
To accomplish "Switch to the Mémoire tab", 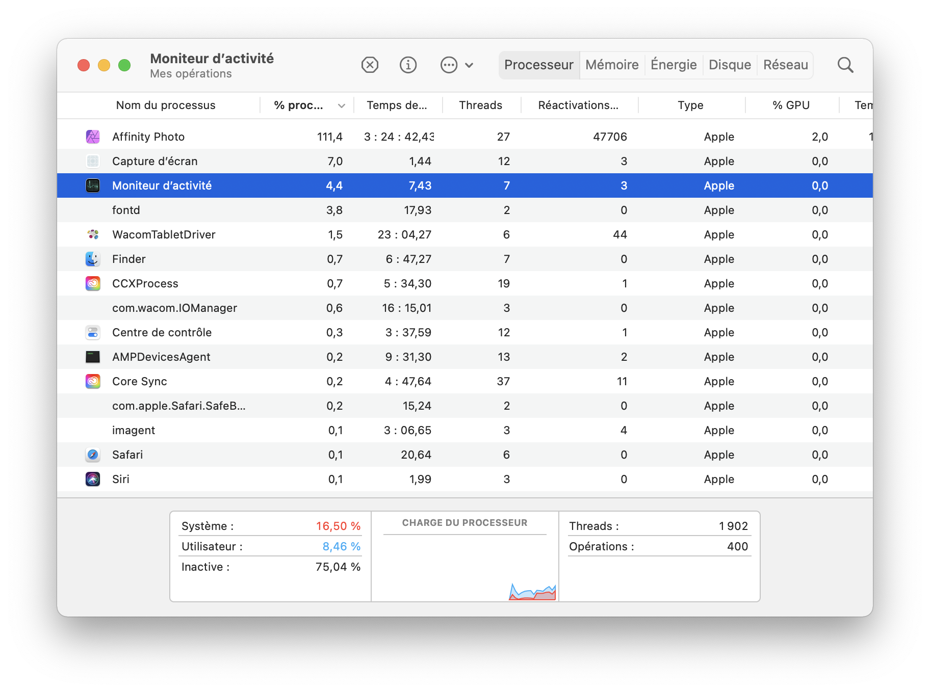I will pos(612,65).
